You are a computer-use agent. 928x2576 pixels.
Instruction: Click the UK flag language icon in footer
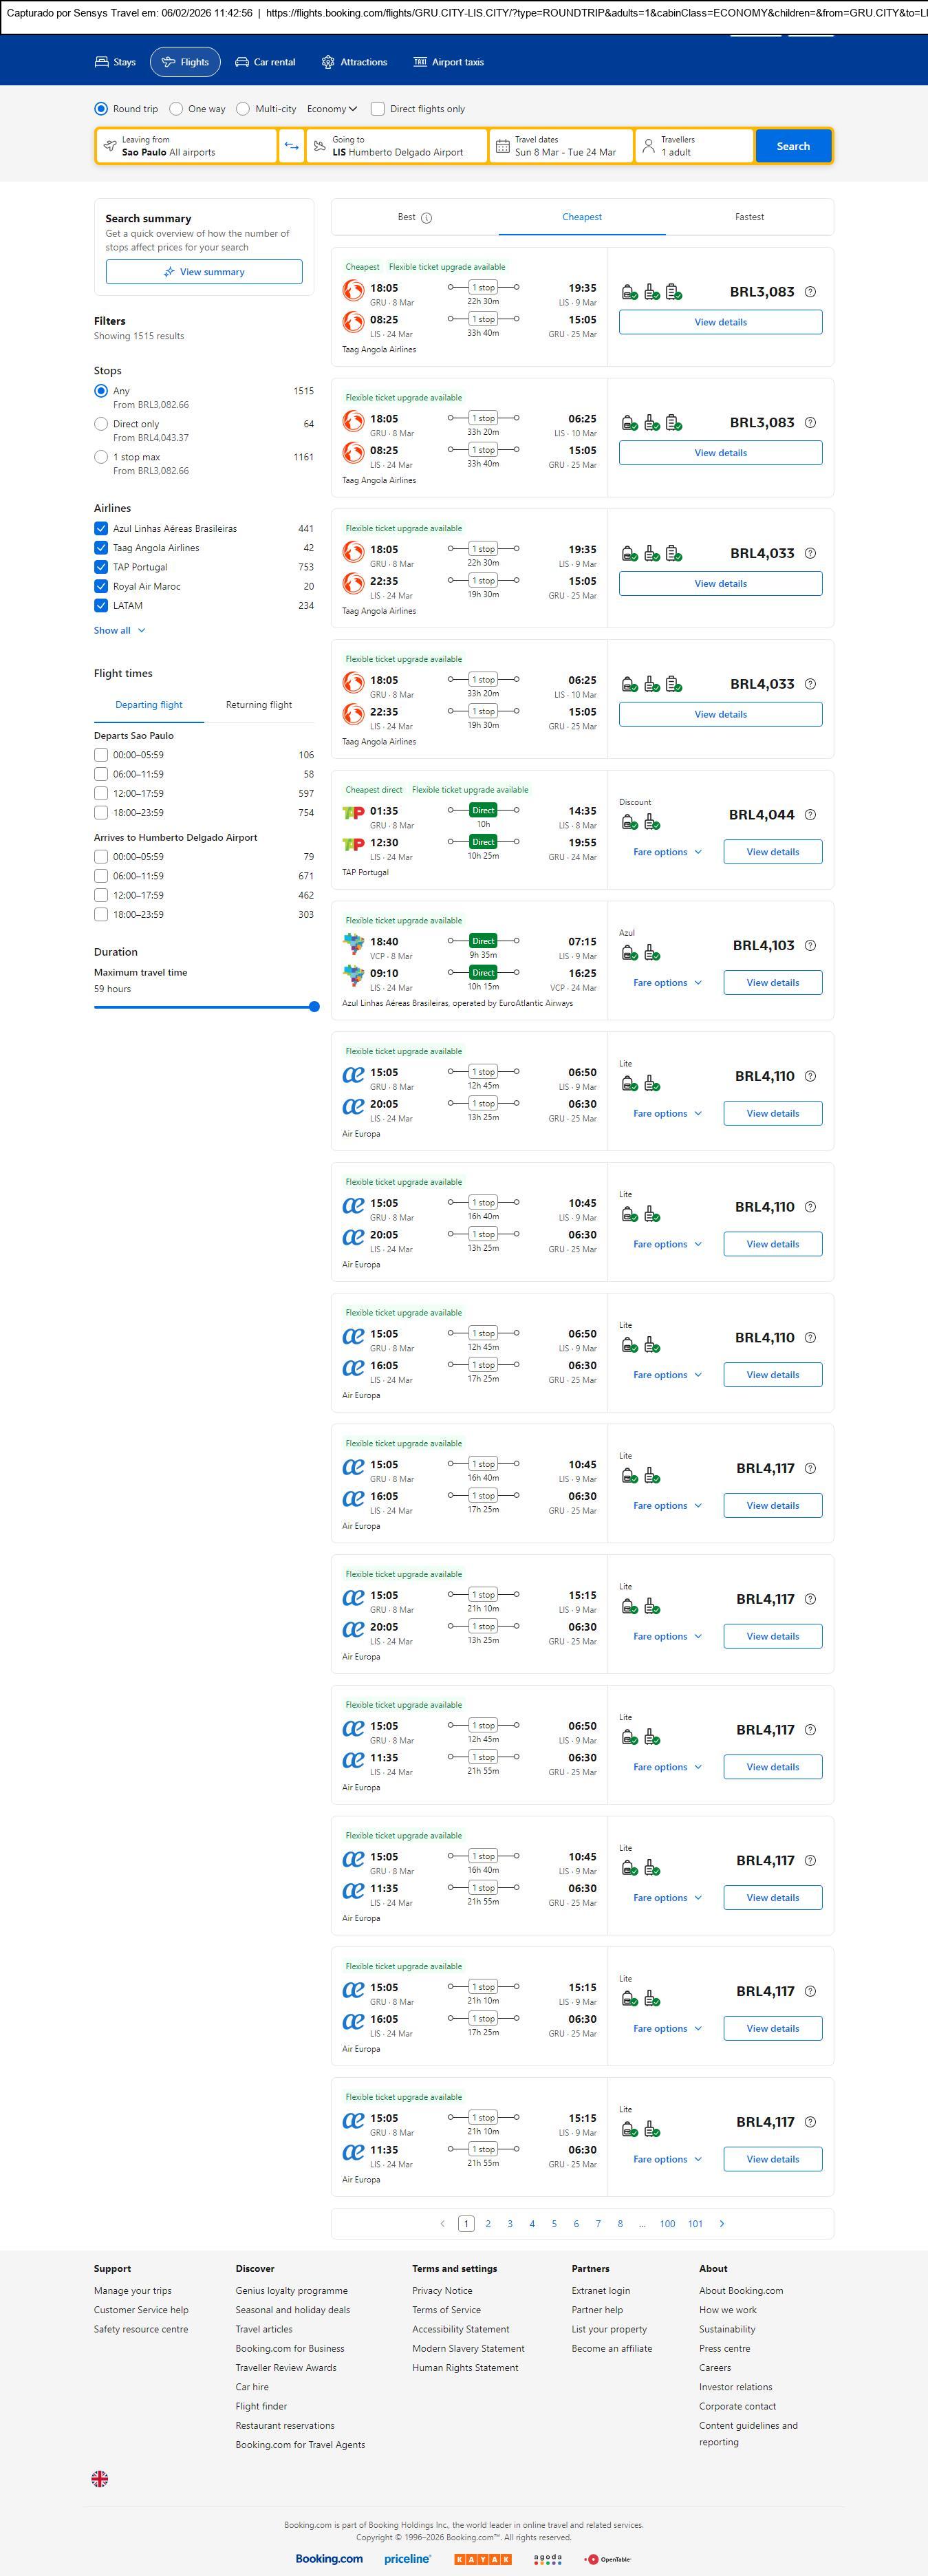(x=100, y=2478)
